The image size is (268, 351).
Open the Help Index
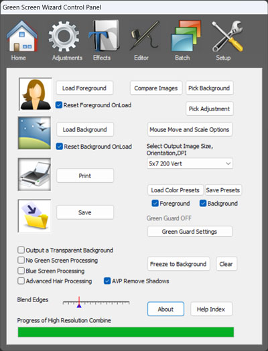pyautogui.click(x=211, y=309)
